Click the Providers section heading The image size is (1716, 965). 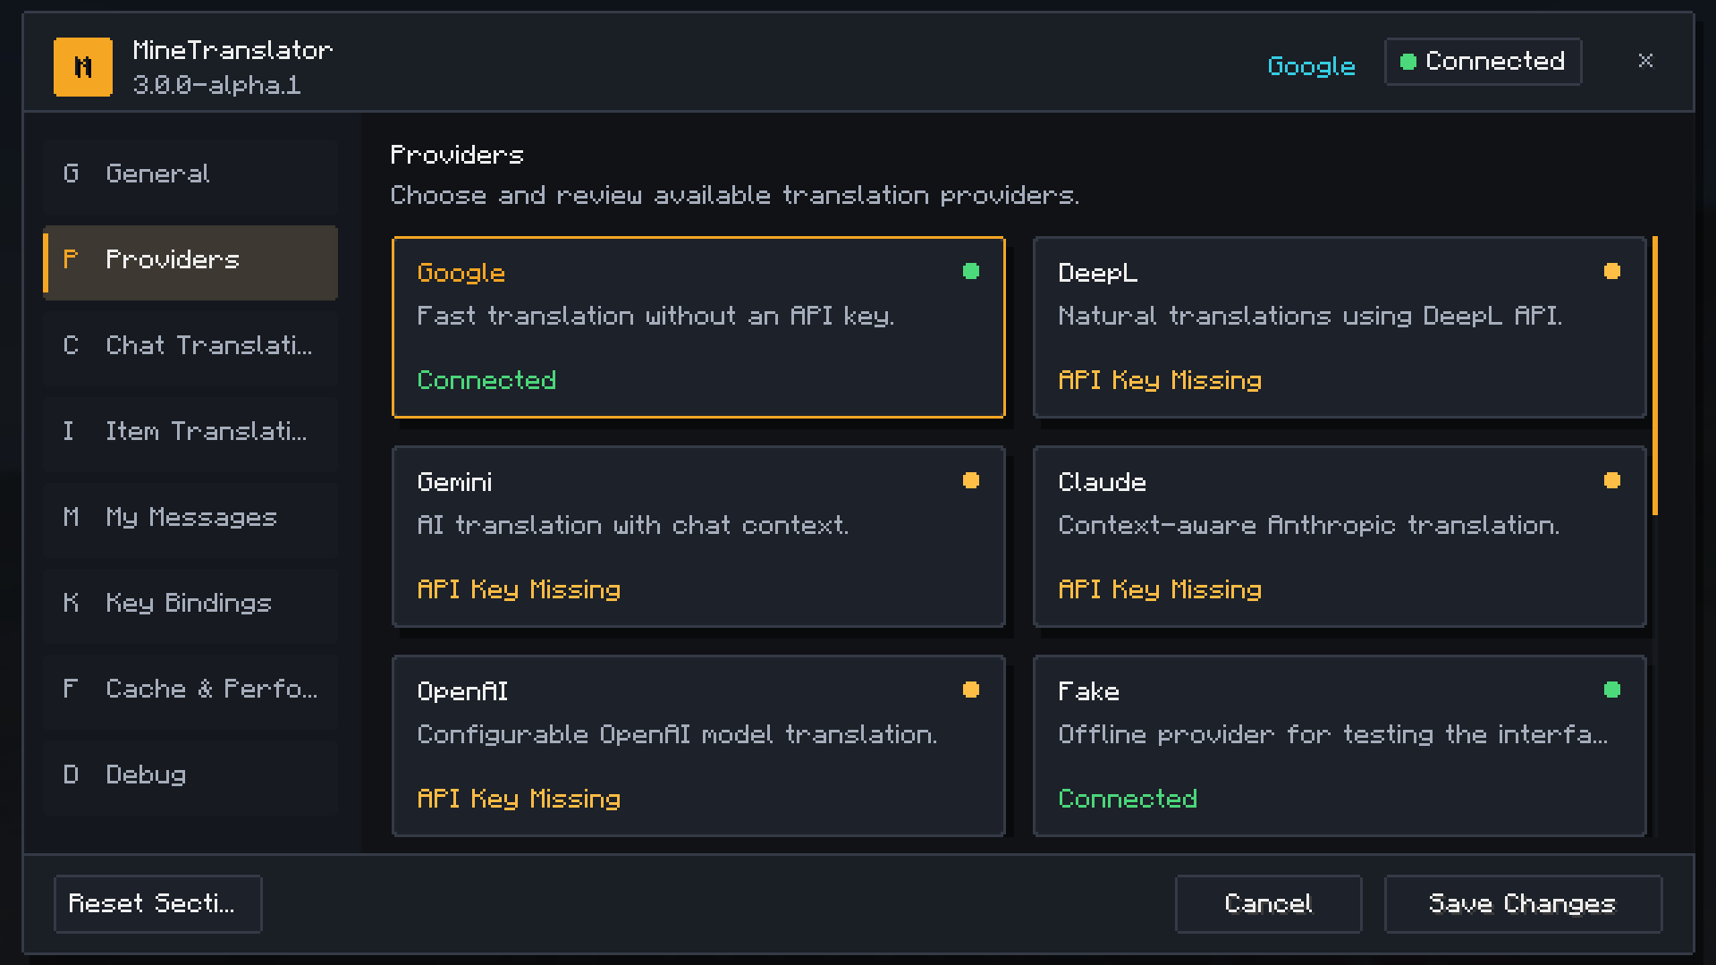click(457, 155)
